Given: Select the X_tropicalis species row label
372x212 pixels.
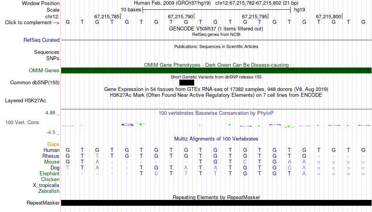Looking at the screenshot, I should (46, 185).
